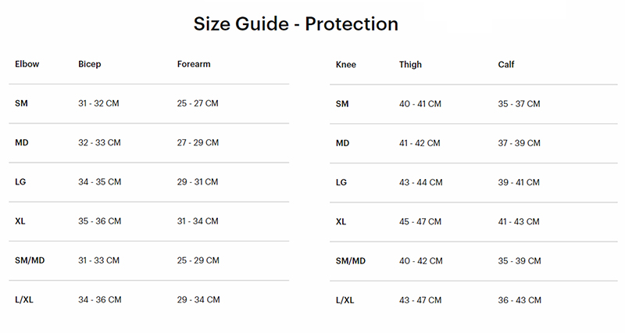The image size is (625, 333).
Task: Select the forearm value 31 - 34 CM
Action: 198,221
